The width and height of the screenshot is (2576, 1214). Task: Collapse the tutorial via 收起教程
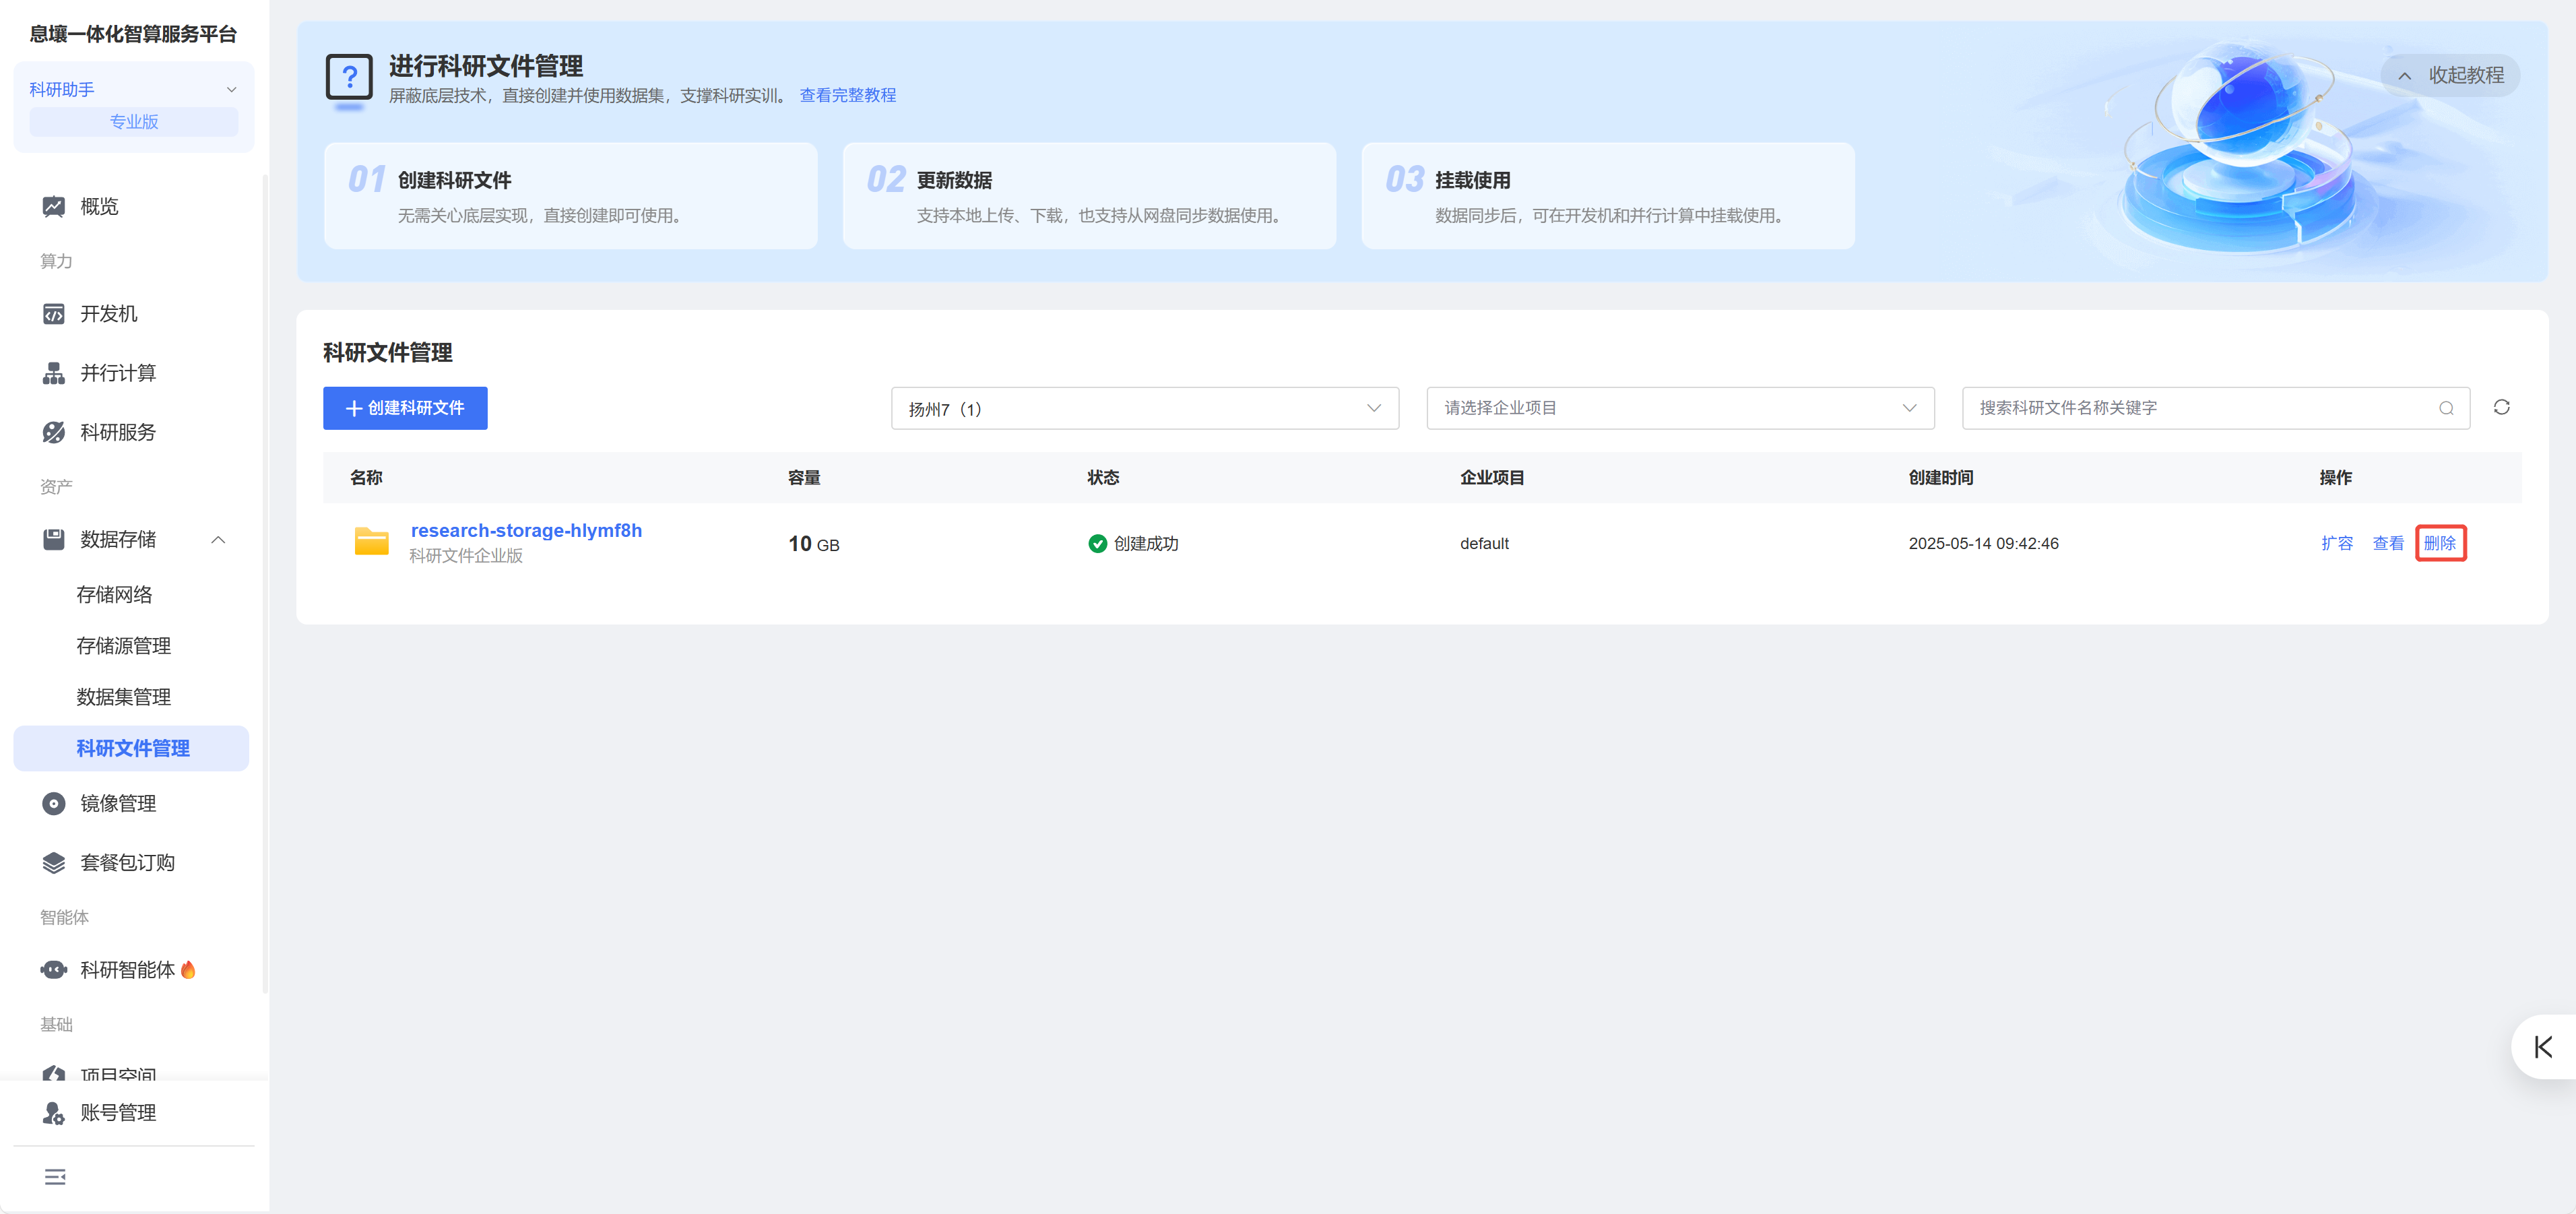point(2450,76)
